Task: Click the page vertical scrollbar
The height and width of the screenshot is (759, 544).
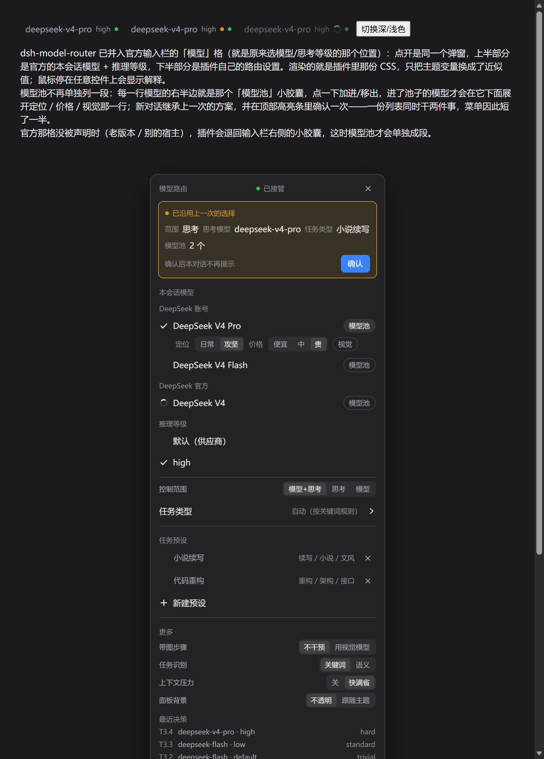Action: tap(539, 283)
